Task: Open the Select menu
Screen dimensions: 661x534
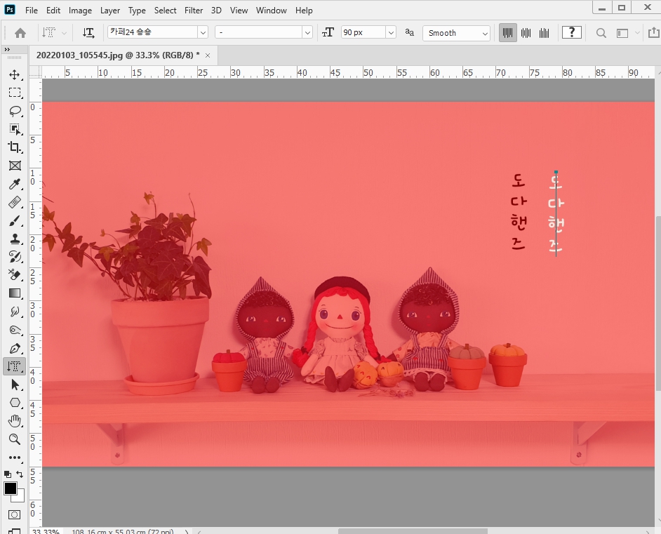Action: pos(166,11)
